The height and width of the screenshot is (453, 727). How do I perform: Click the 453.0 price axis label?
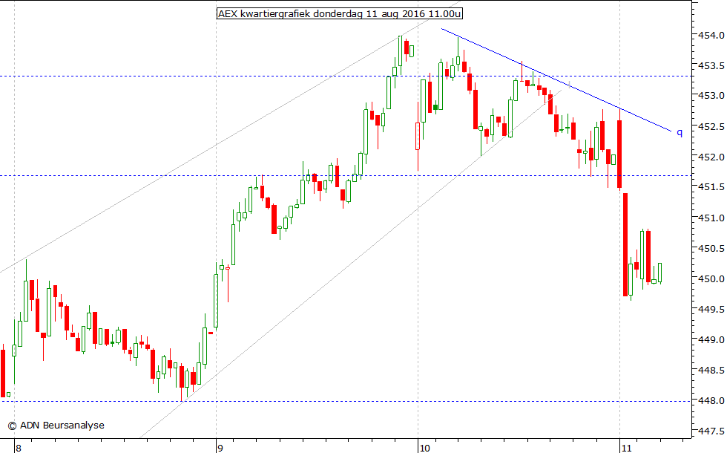711,96
